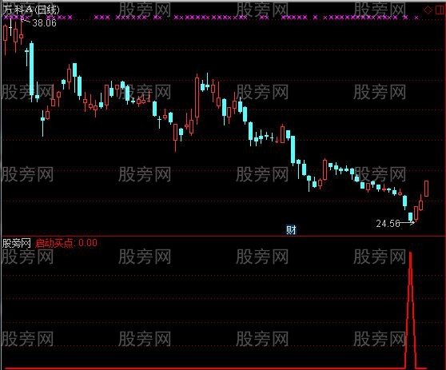Click the 股旁网 indicator name label
Screen dimensions: 446x370
coord(17,243)
